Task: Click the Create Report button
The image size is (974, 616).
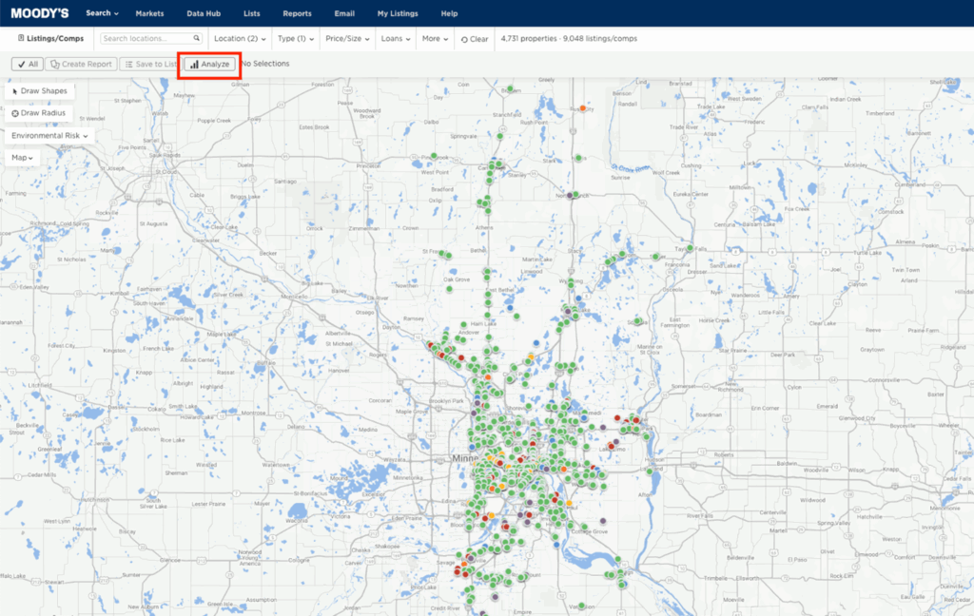Action: [81, 64]
